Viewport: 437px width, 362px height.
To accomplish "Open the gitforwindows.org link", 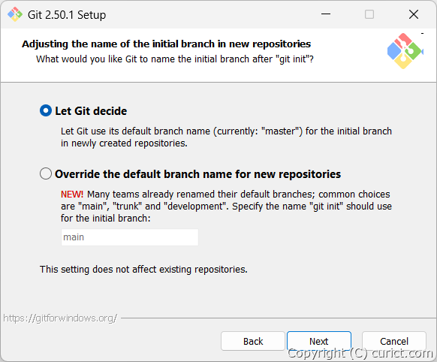I will pos(60,318).
